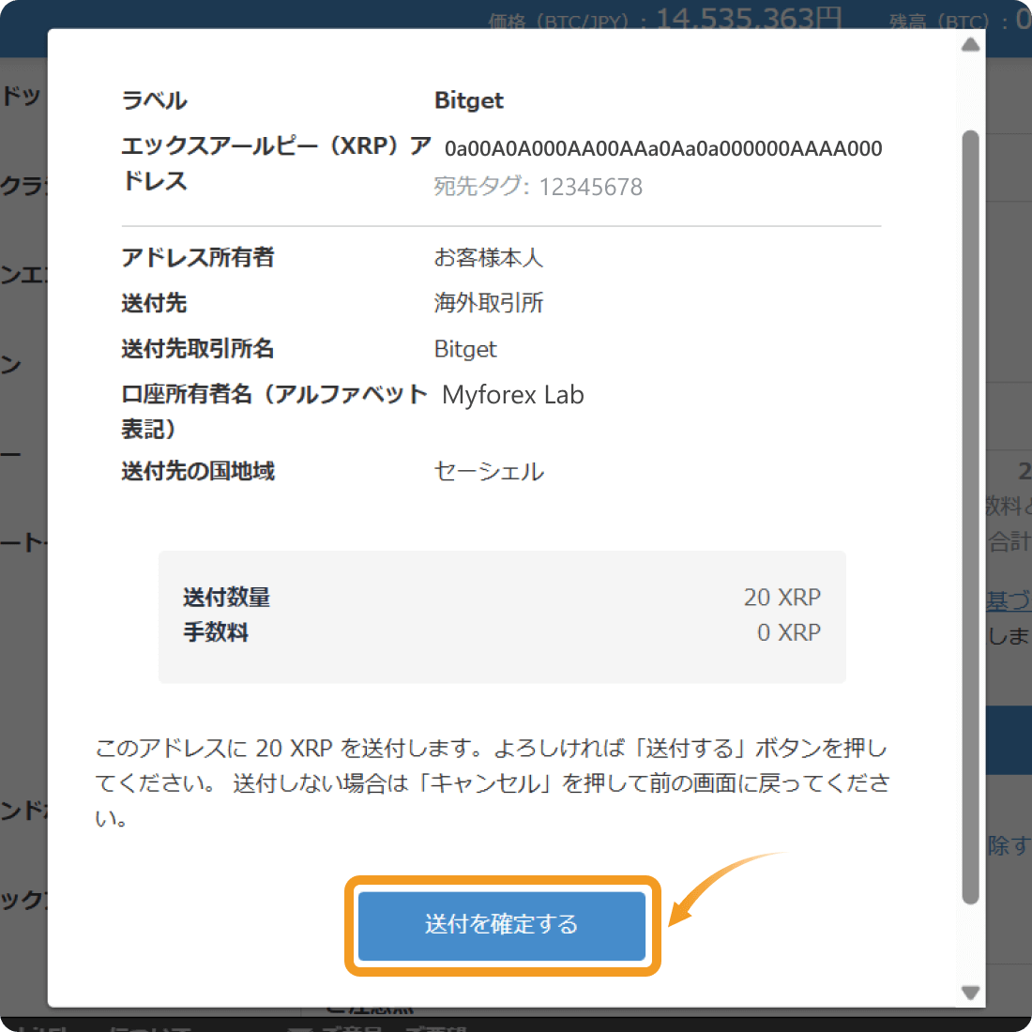The width and height of the screenshot is (1032, 1032).
Task: Click the 口座所有者名 Myforex Lab value
Action: [x=513, y=394]
